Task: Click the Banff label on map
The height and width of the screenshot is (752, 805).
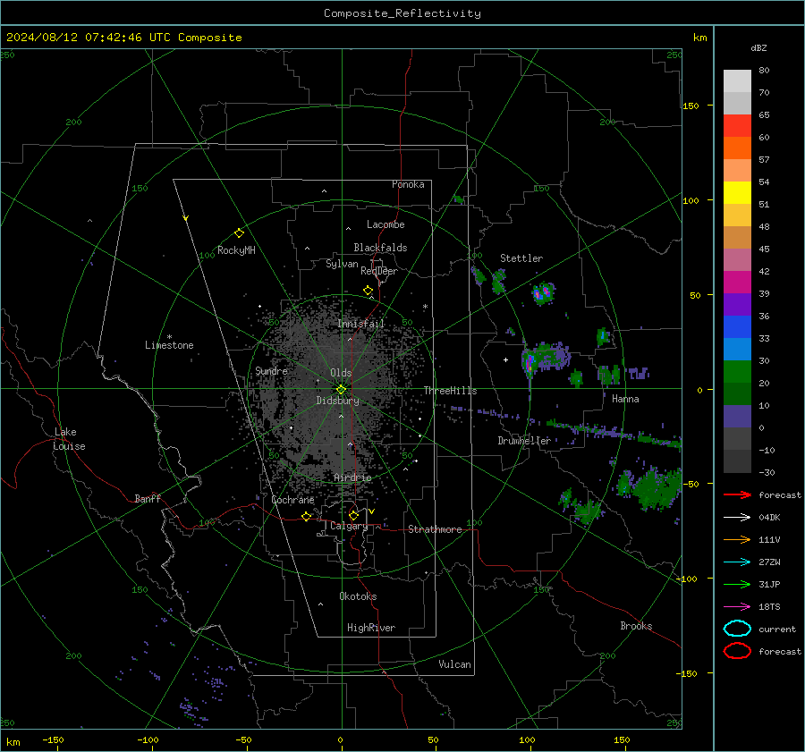Action: point(148,499)
